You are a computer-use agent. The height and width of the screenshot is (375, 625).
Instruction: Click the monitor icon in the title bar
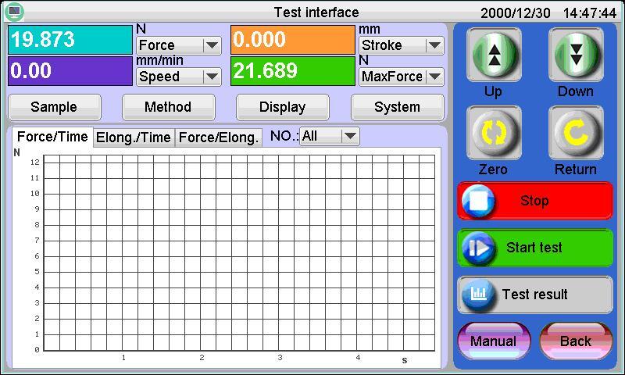coord(14,12)
